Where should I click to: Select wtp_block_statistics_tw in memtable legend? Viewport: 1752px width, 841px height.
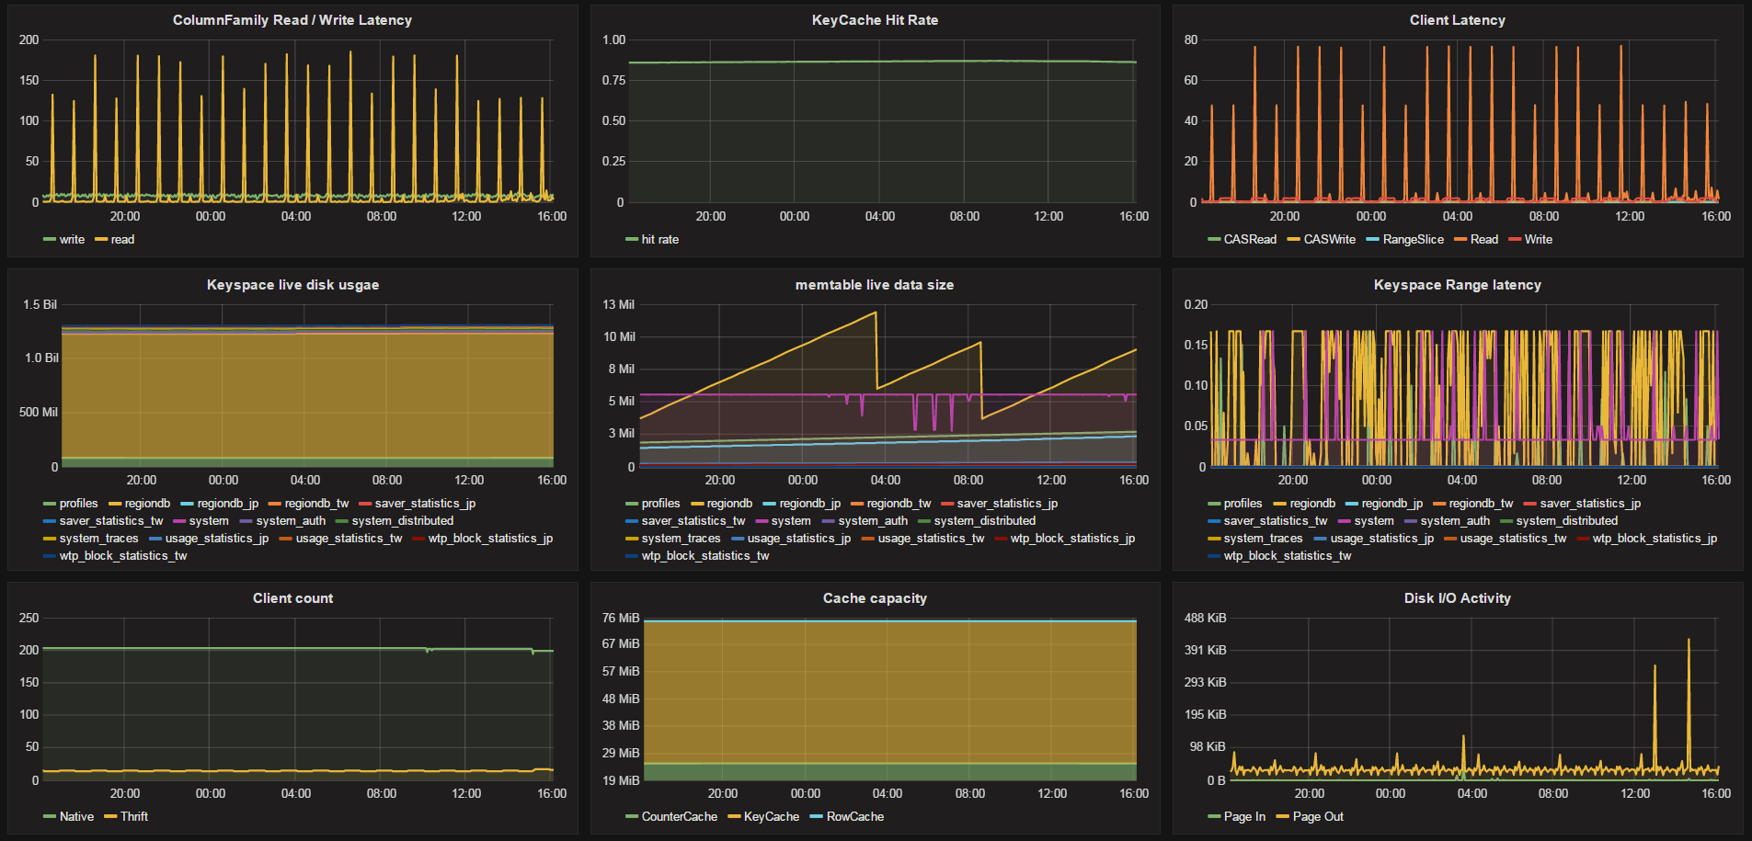(x=705, y=556)
